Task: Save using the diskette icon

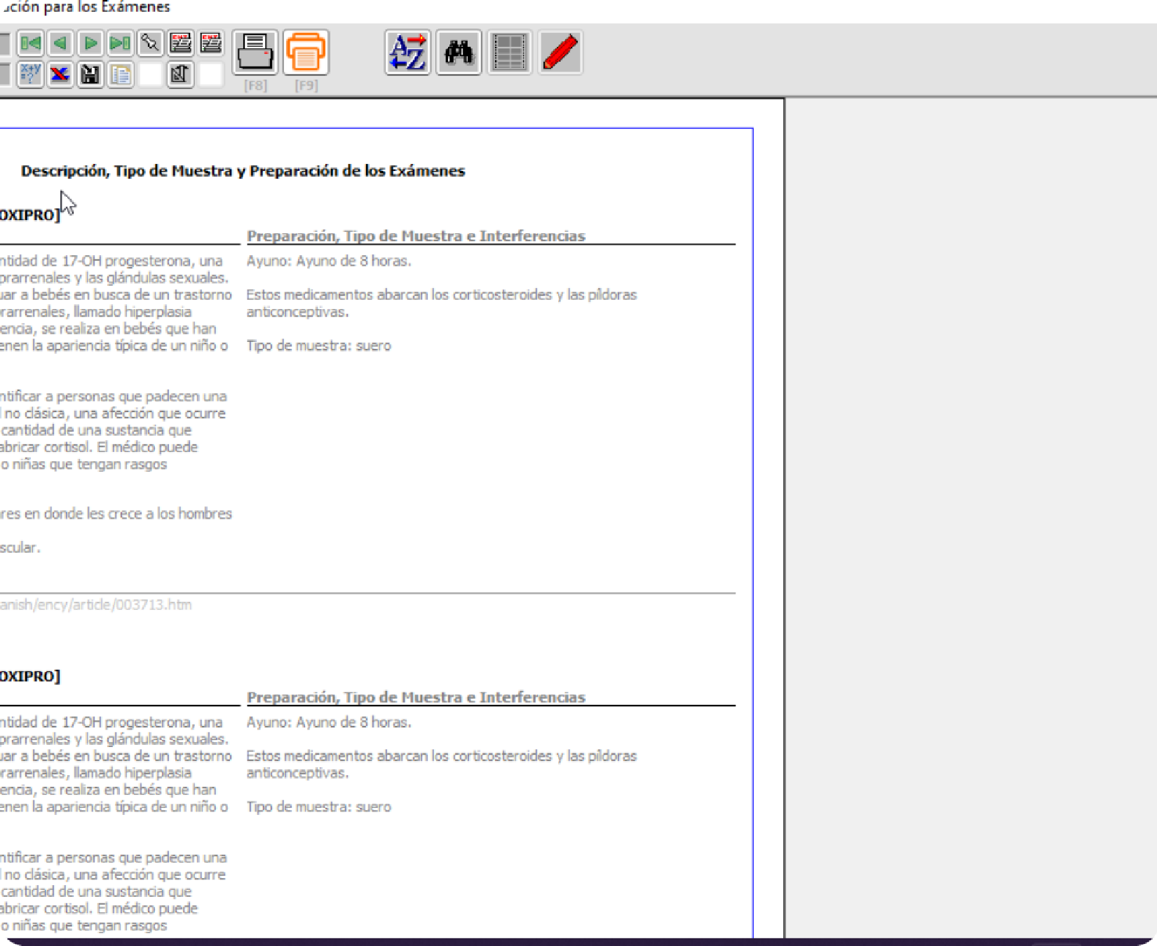Action: 90,75
